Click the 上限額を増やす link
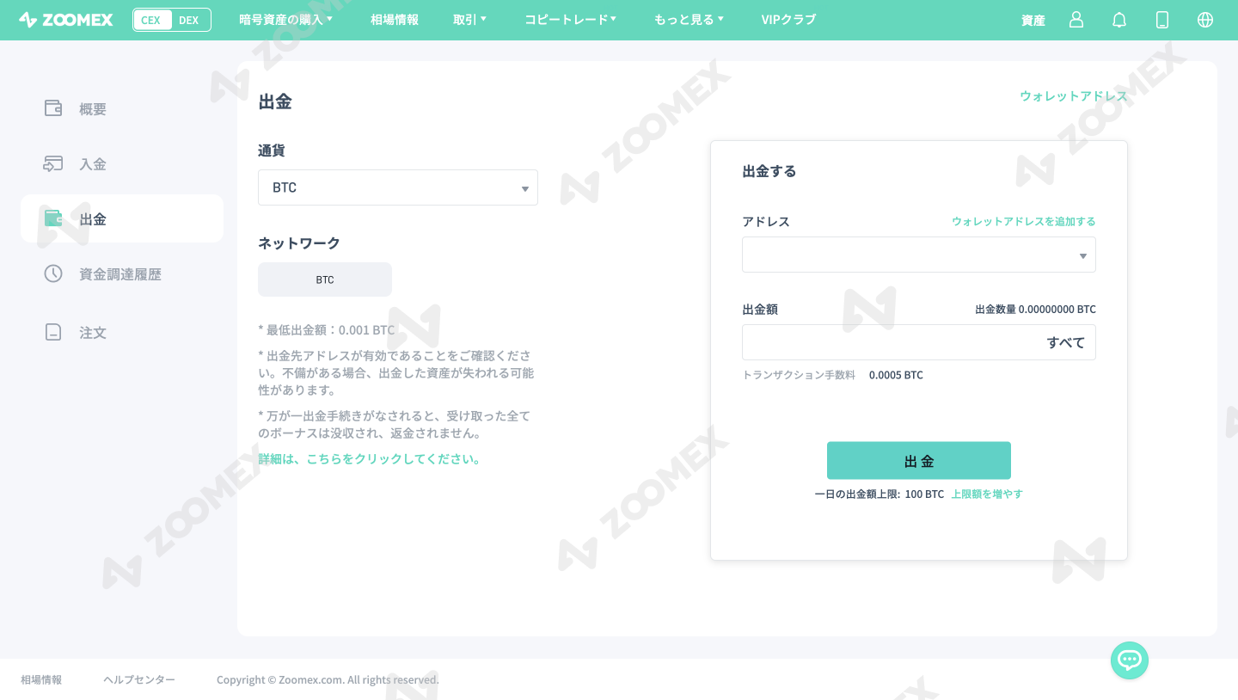Viewport: 1238px width, 700px height. [986, 493]
